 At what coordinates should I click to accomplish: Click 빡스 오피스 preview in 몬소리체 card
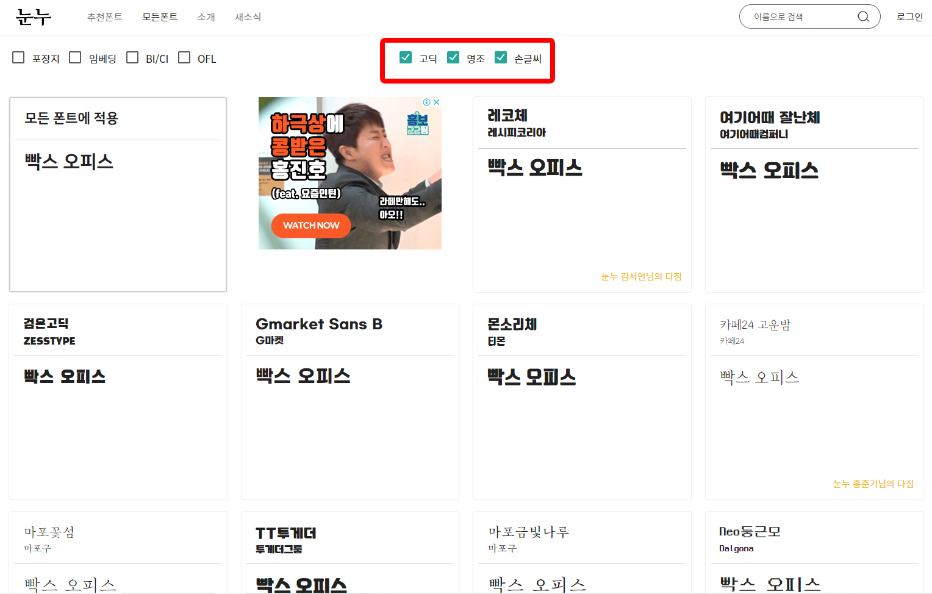pyautogui.click(x=532, y=377)
